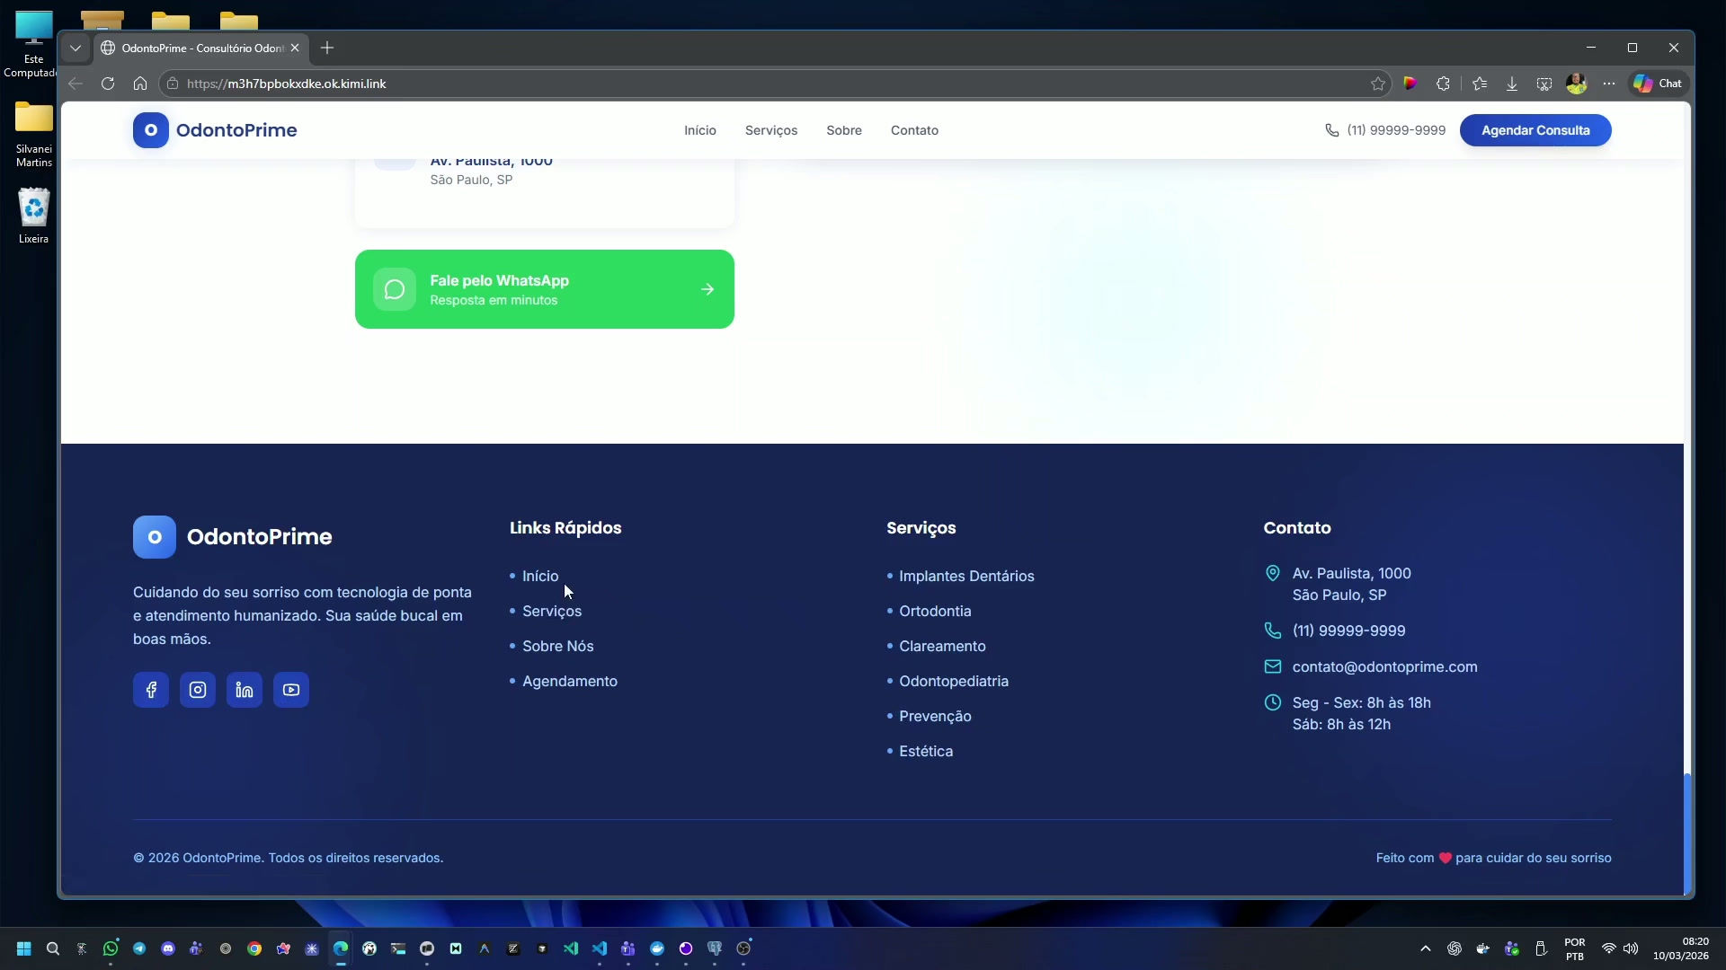Click the Agendar Consulta button

[1535, 130]
